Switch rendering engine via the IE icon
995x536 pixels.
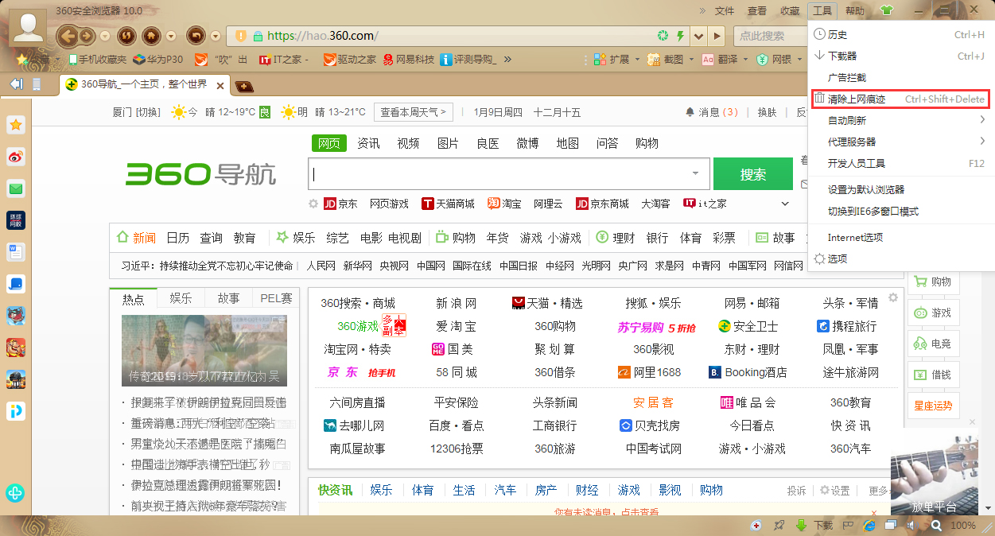click(868, 525)
